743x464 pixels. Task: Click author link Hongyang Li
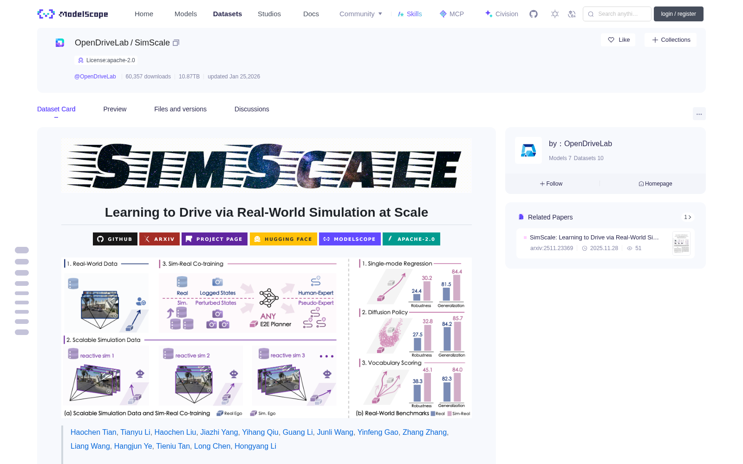pos(255,446)
